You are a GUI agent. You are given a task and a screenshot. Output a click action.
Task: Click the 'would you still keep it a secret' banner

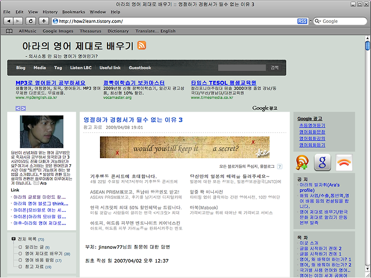[184, 147]
